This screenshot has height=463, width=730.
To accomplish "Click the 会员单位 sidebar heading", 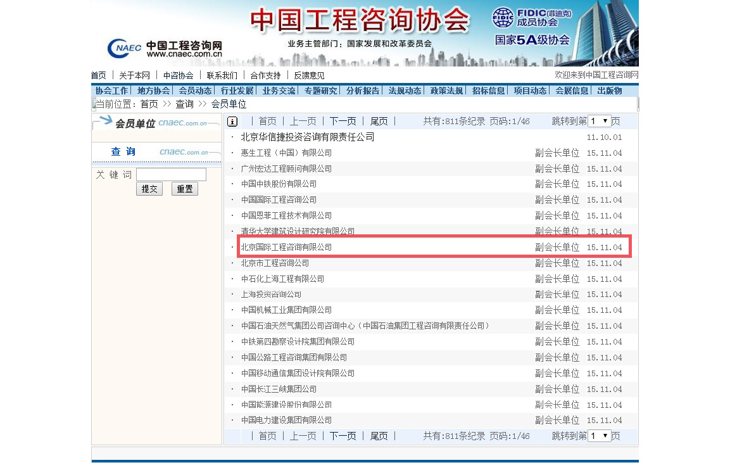I will pos(135,124).
